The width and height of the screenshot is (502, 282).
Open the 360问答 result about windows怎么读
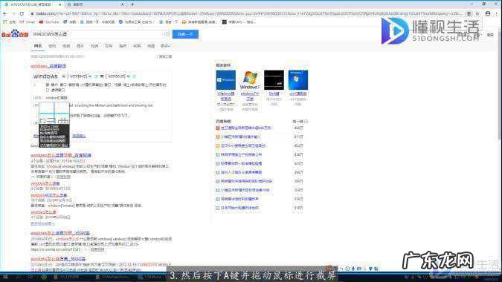pos(60,233)
